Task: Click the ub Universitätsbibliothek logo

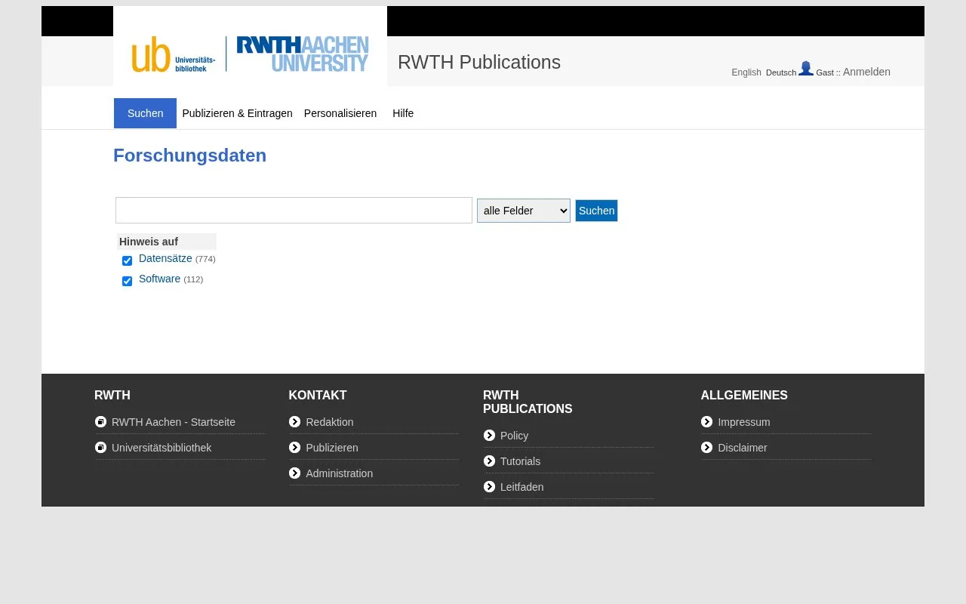Action: point(174,54)
